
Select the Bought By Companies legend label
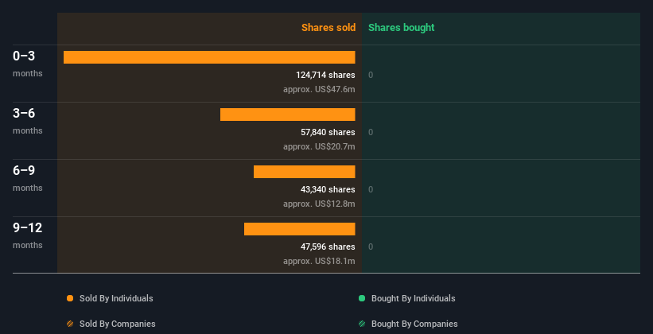tap(414, 324)
